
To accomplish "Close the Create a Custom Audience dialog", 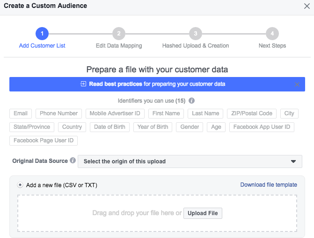I will tap(307, 7).
